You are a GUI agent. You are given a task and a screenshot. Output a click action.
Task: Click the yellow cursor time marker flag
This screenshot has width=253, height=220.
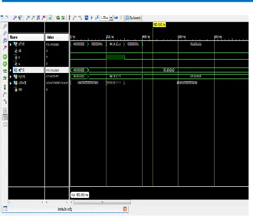(159, 24)
